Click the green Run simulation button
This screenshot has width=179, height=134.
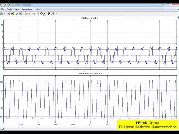(x=13, y=14)
